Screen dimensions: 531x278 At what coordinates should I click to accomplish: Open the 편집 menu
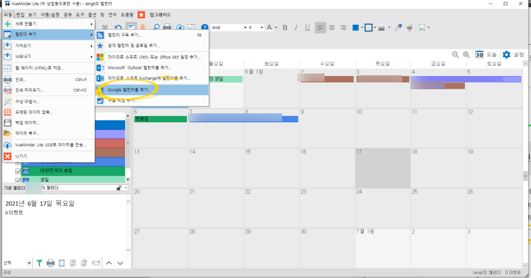click(20, 15)
